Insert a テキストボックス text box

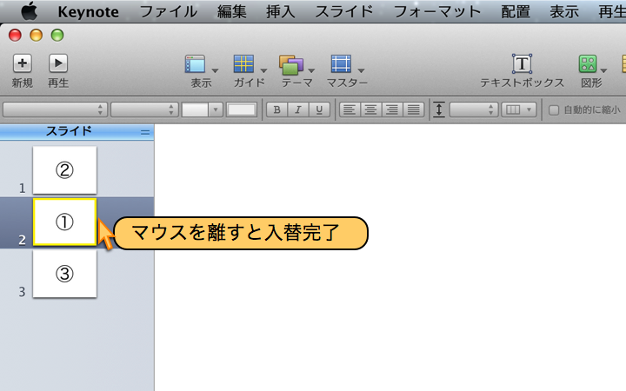[x=522, y=63]
